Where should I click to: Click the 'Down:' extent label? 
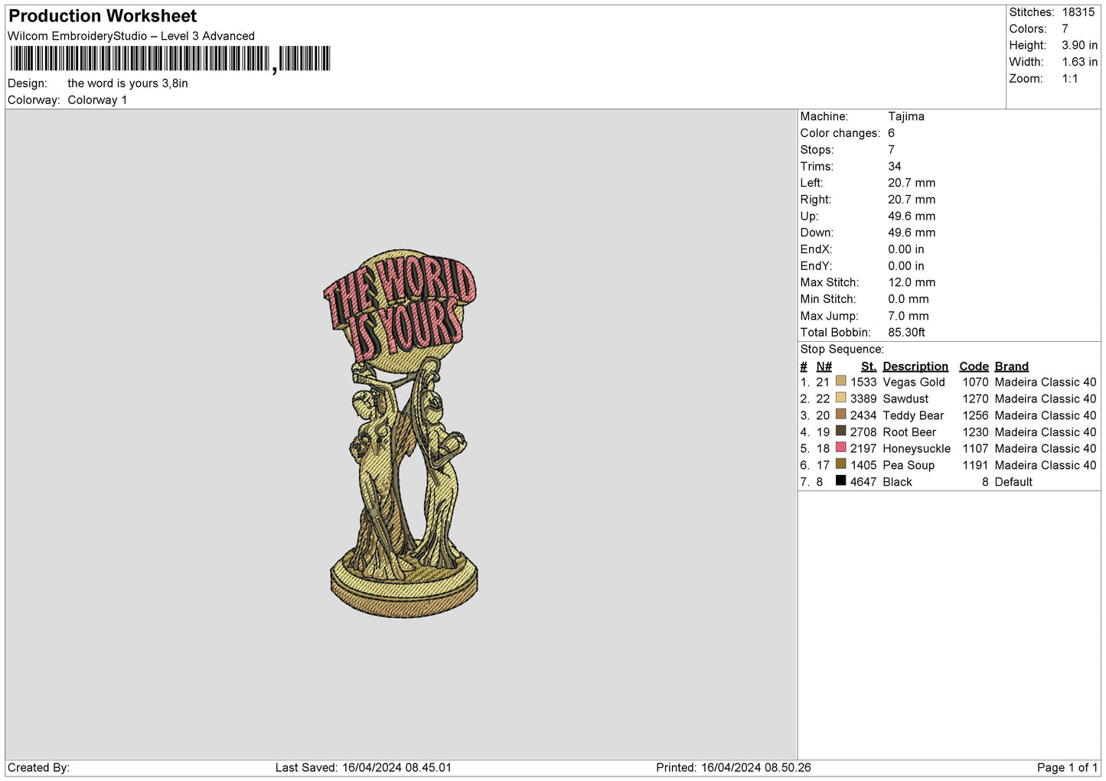point(817,233)
